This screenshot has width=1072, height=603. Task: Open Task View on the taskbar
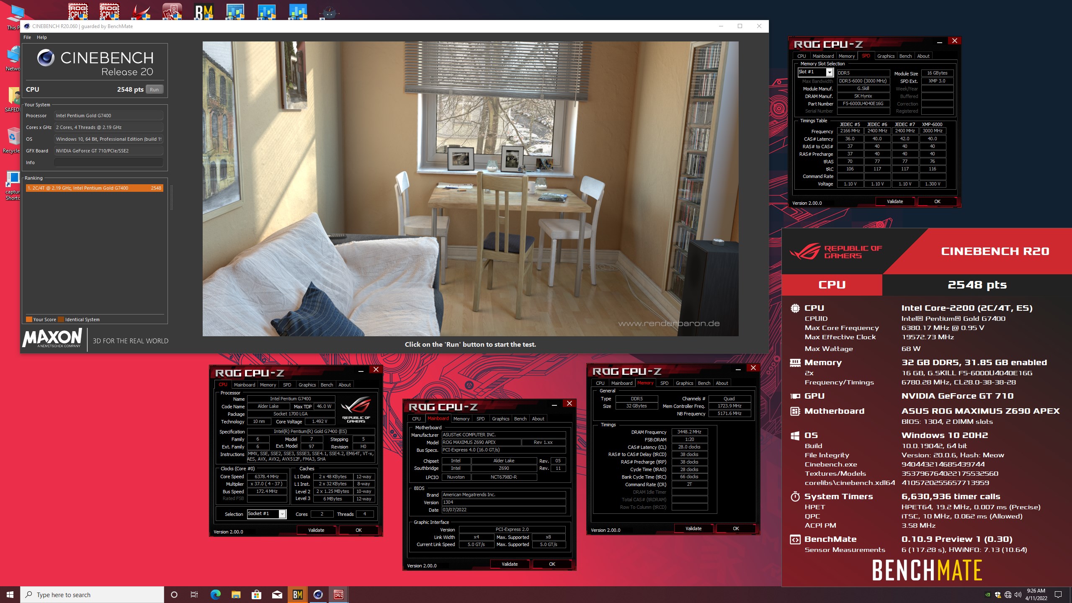(x=194, y=595)
